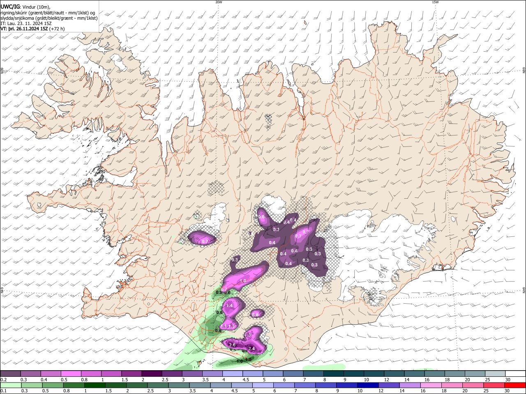Click the '30' label under the upper legend row

pyautogui.click(x=508, y=380)
